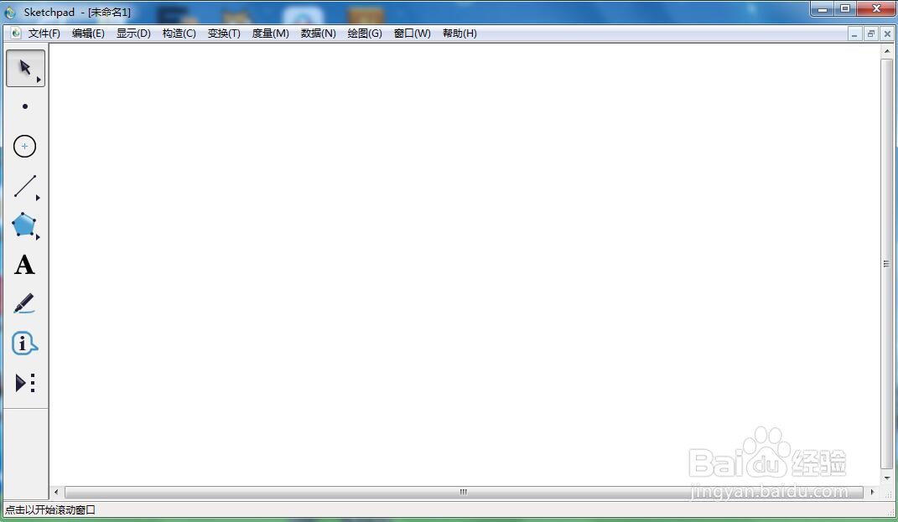Open the 数据(N) menu

319,34
